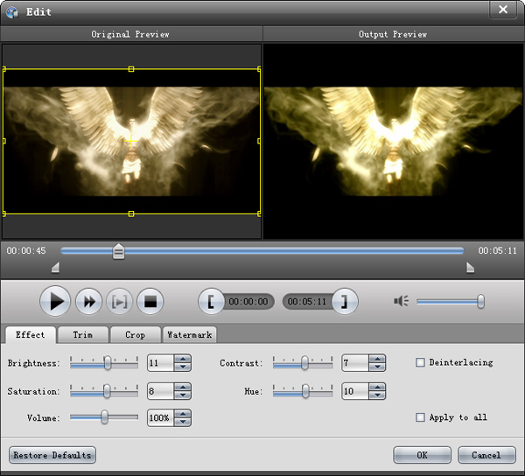Click the bottom-center crop handle

pos(131,213)
